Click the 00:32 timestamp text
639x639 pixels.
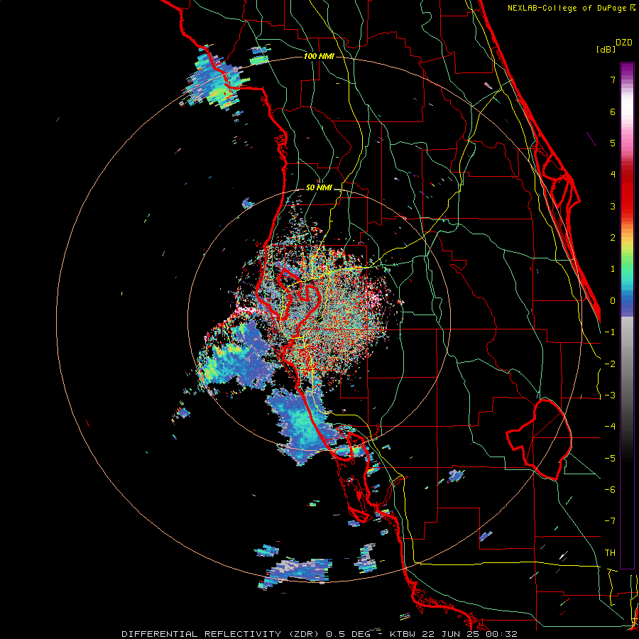[503, 634]
